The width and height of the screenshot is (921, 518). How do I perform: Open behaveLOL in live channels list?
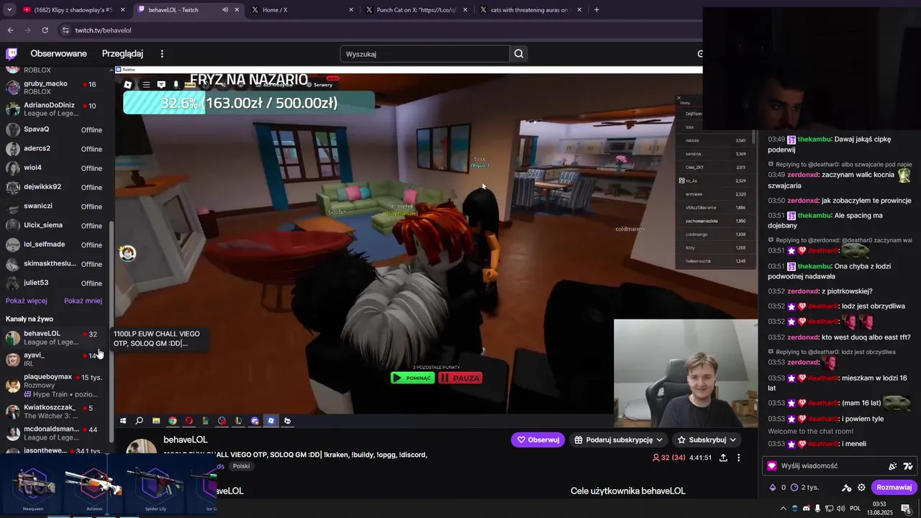pyautogui.click(x=54, y=337)
